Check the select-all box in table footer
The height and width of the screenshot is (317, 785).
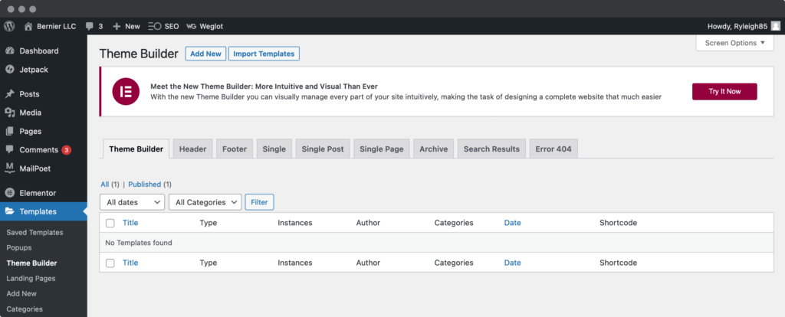point(110,263)
